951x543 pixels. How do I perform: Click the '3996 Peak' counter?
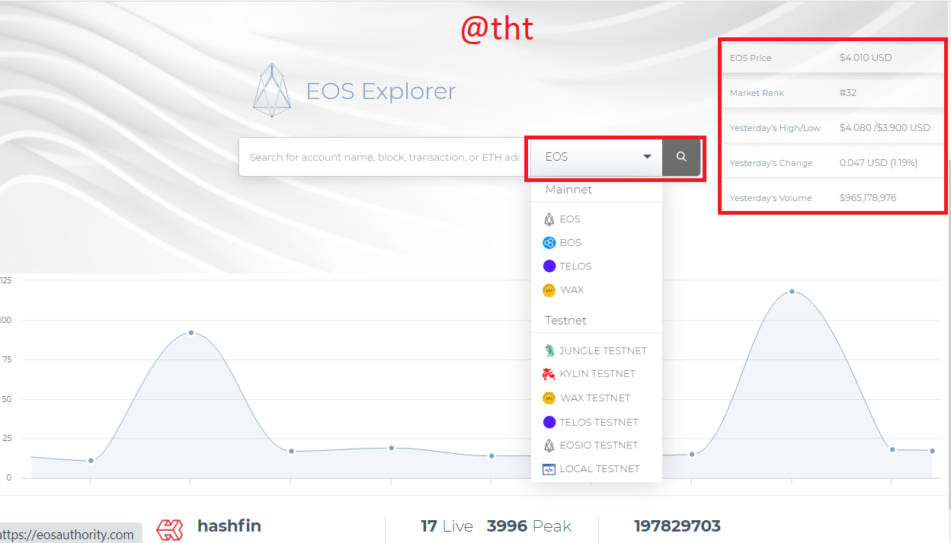pyautogui.click(x=529, y=526)
